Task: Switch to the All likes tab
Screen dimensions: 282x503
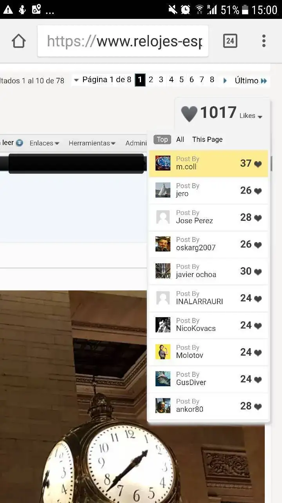Action: point(180,140)
